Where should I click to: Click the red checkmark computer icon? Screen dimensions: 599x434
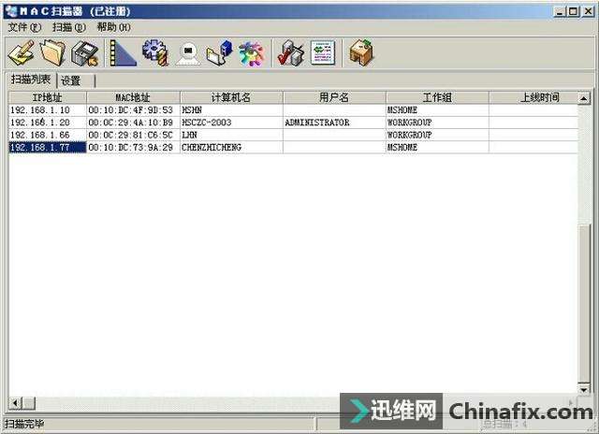tap(290, 52)
